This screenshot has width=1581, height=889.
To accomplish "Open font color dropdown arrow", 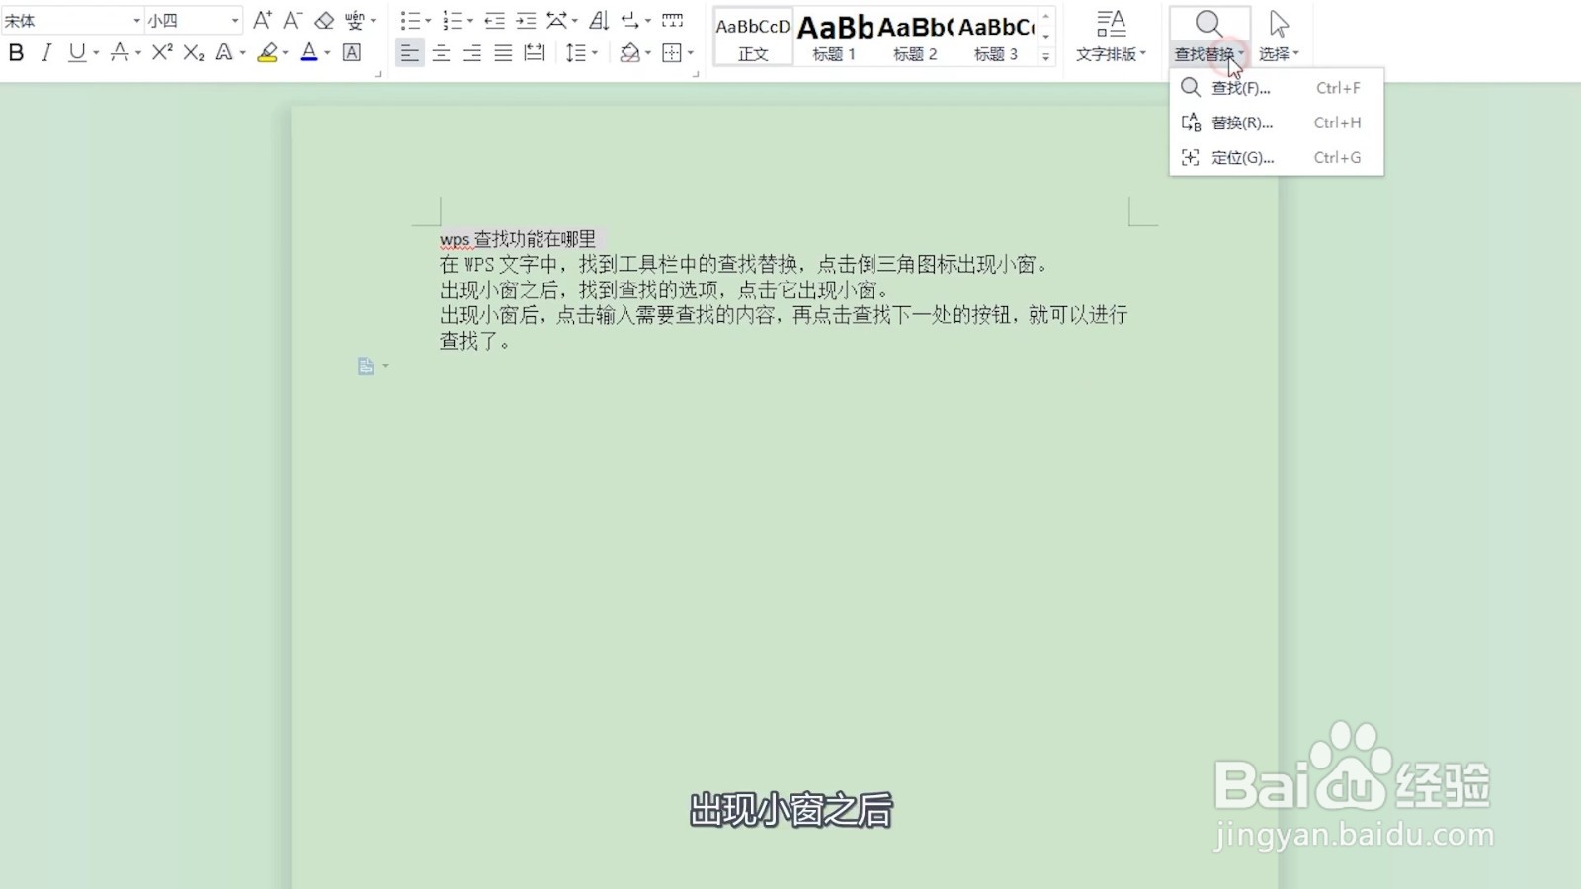I will click(327, 53).
